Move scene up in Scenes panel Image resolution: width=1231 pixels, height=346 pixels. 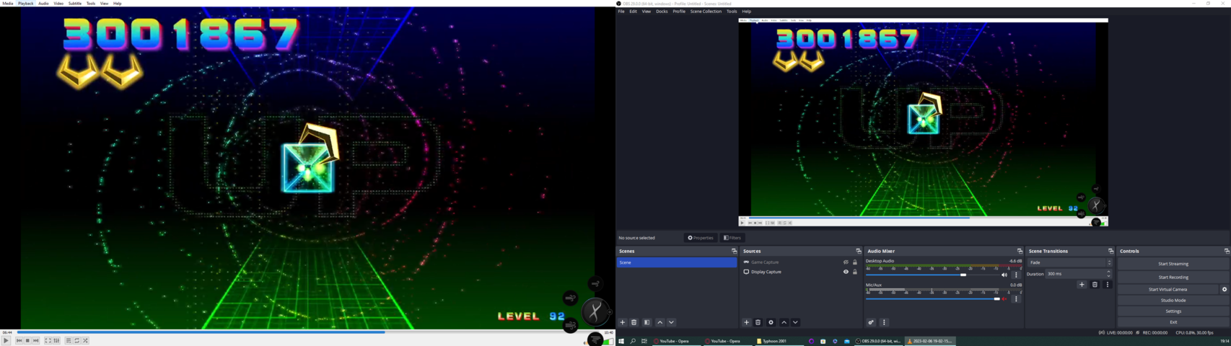pos(660,323)
